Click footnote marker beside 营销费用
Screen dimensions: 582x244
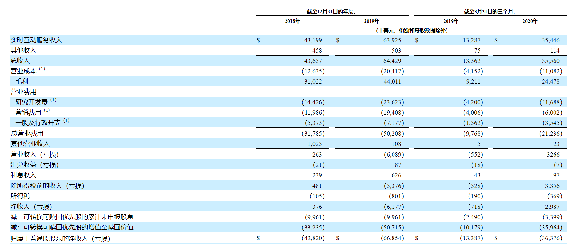[47, 110]
